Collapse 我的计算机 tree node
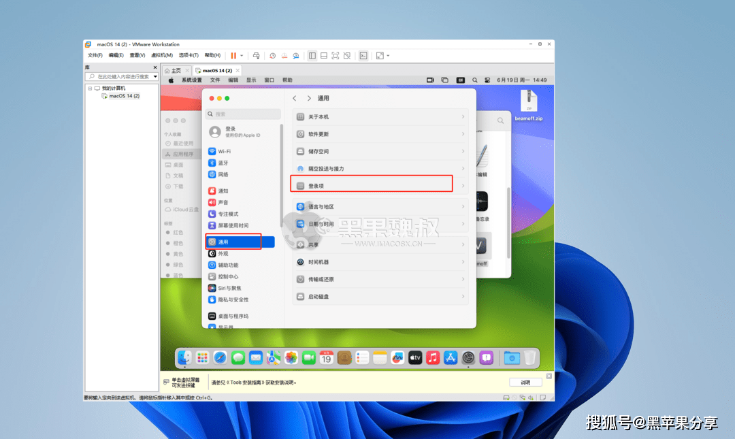This screenshot has width=735, height=439. (x=89, y=88)
